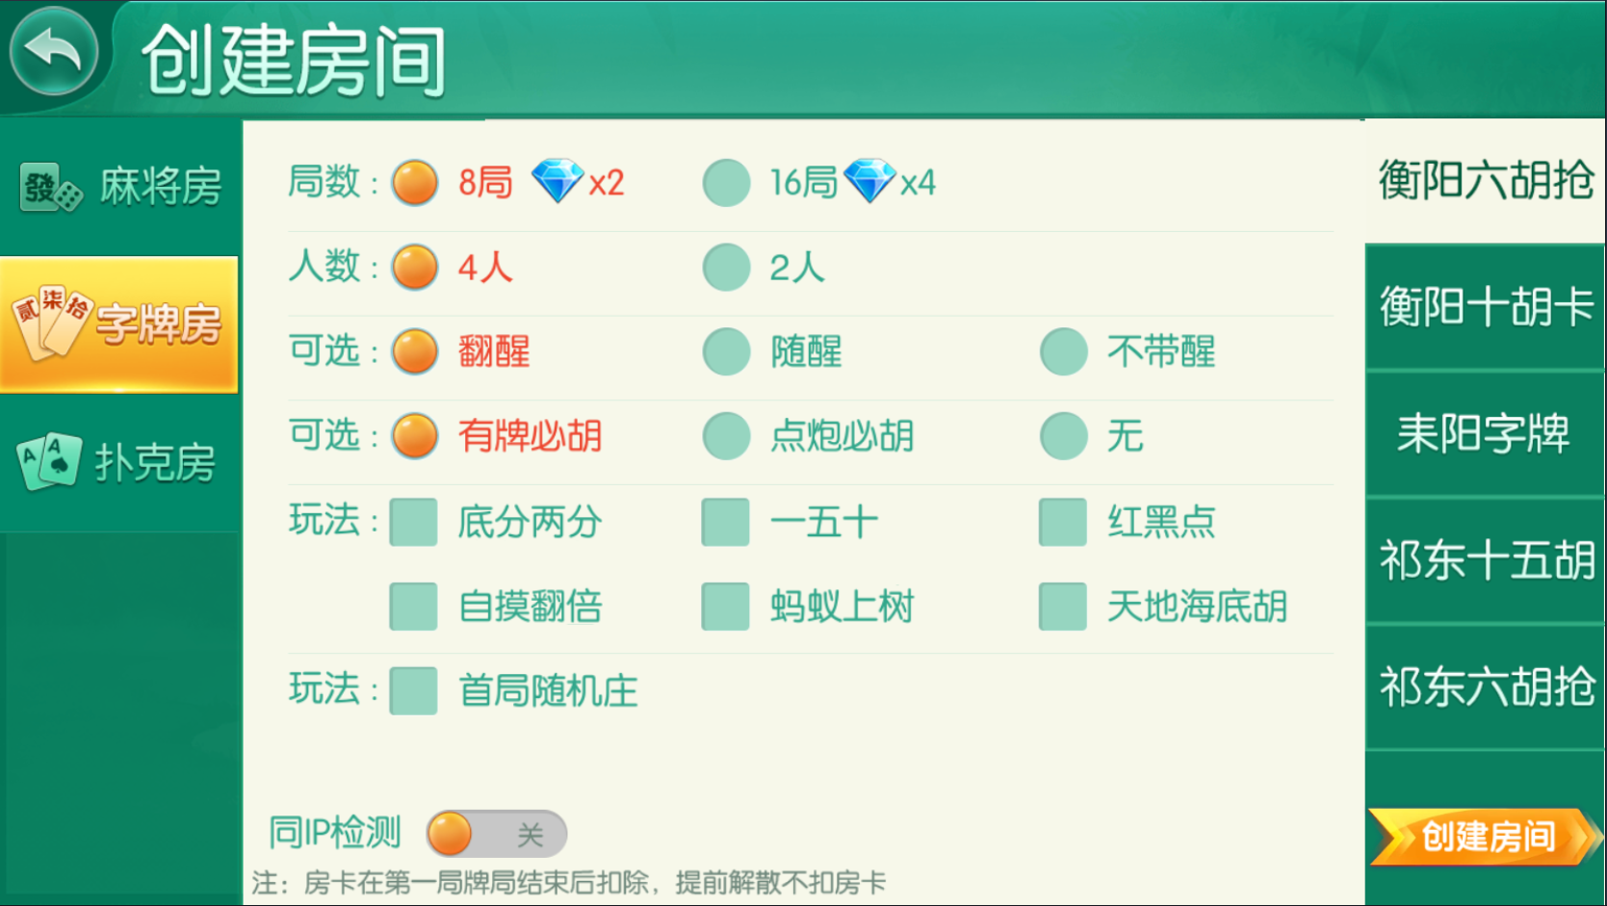
Task: Choose the 2人 player count
Action: click(x=727, y=268)
